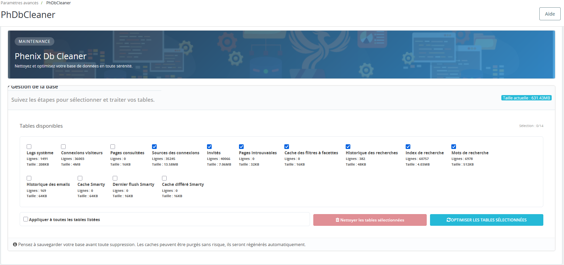The width and height of the screenshot is (564, 265).
Task: Go to Paramètres avancés breadcrumb
Action: 20,3
